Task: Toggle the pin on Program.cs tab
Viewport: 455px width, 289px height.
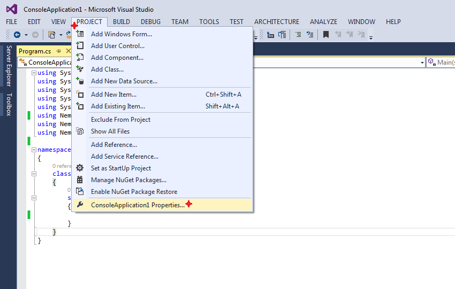Action: pos(59,51)
